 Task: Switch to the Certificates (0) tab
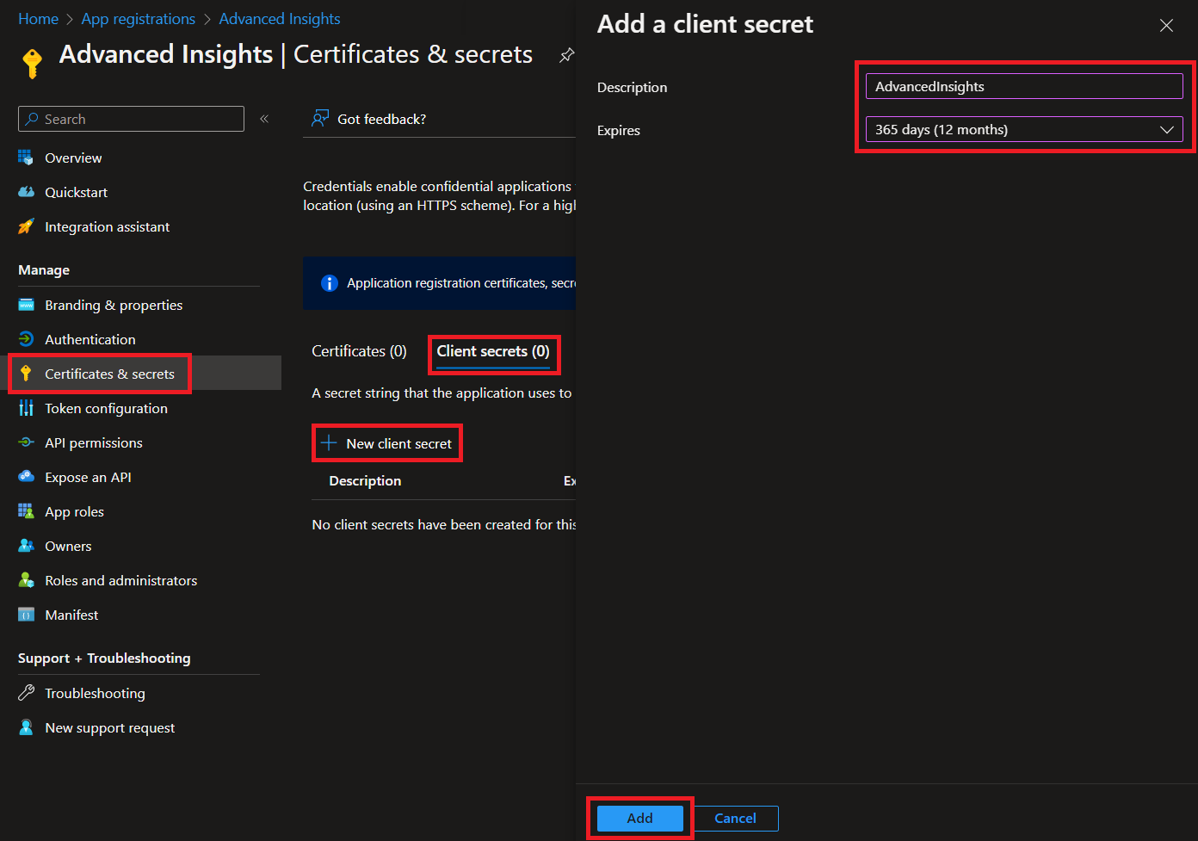pos(359,351)
